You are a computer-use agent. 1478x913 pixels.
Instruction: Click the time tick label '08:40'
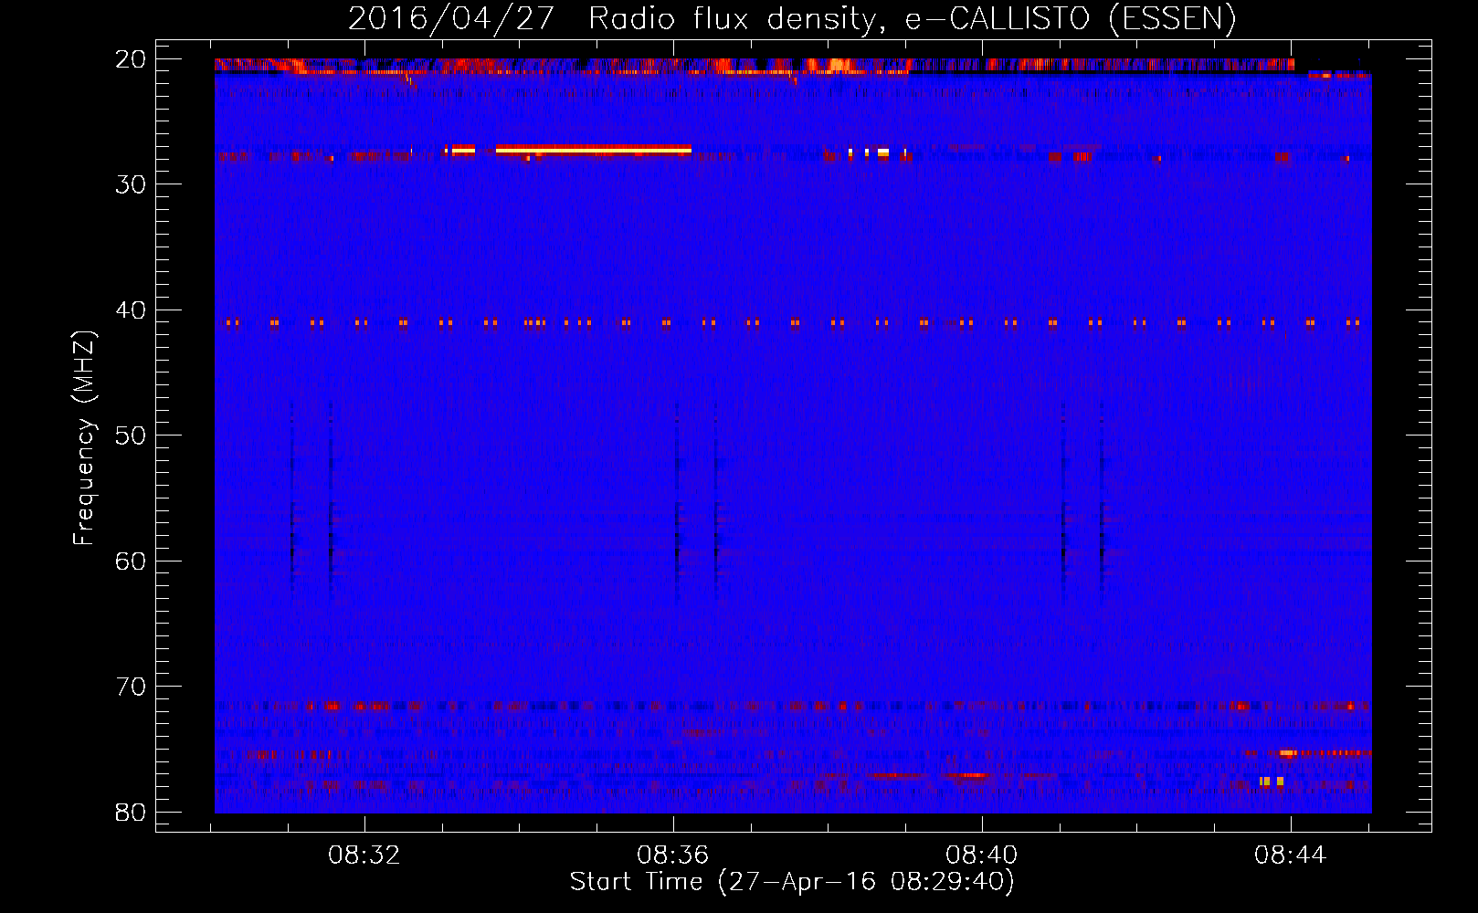point(982,855)
